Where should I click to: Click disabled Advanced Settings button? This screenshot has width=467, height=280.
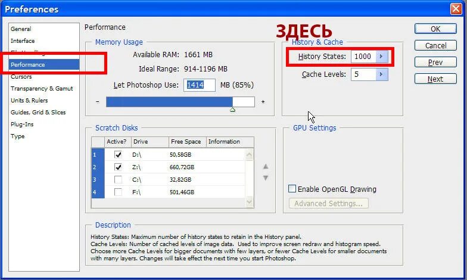pyautogui.click(x=329, y=204)
